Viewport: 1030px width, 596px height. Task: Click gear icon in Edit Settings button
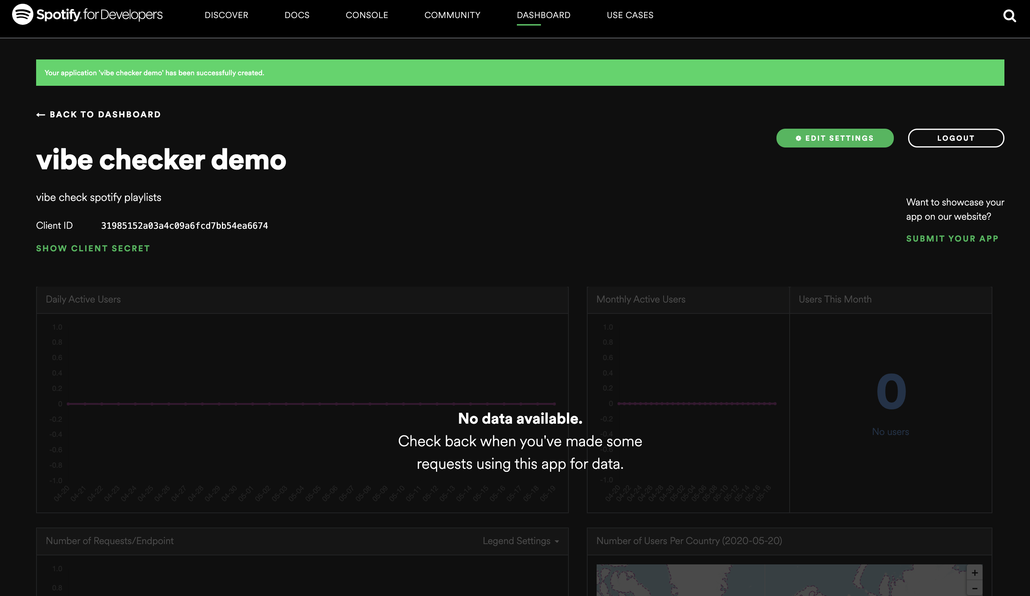coord(798,138)
